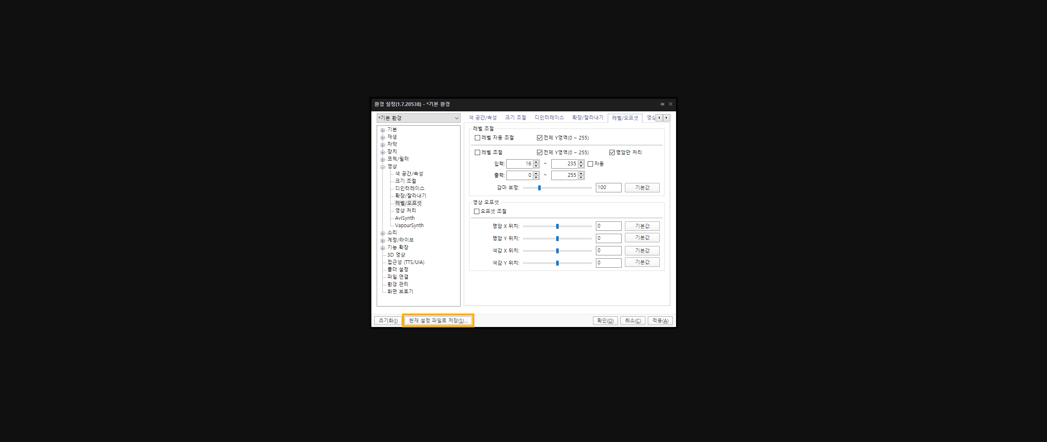This screenshot has height=442, width=1047.
Task: Enable the 레벨 자동 조절 checkbox
Action: tap(477, 138)
